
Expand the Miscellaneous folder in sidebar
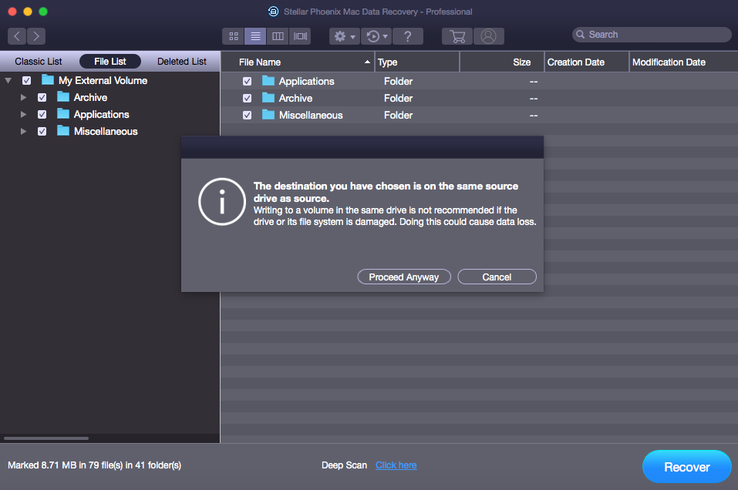23,131
